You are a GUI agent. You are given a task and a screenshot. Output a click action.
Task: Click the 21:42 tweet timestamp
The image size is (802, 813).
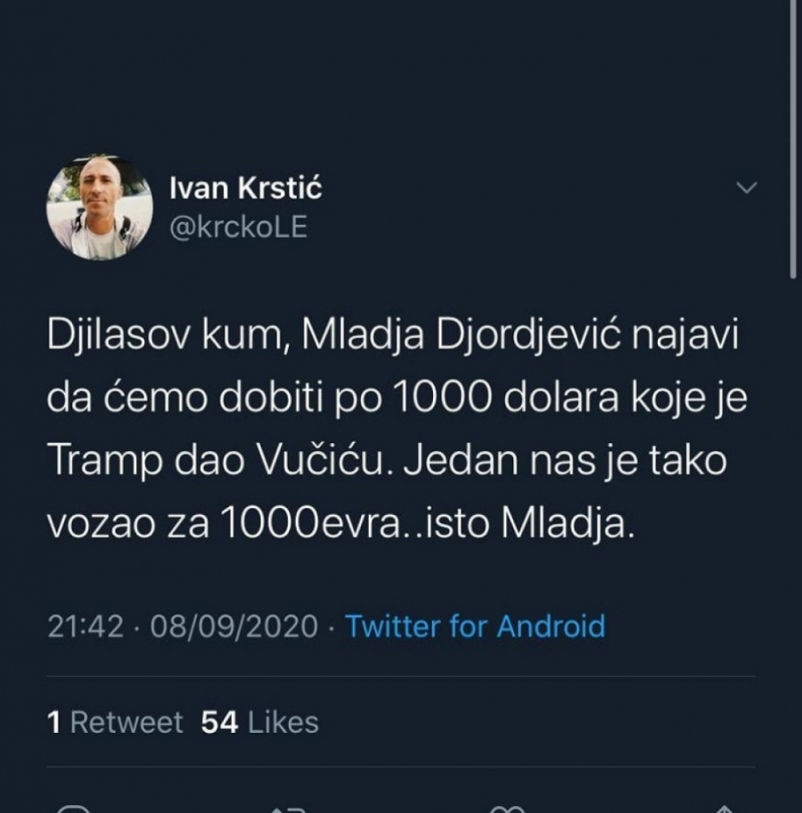click(x=85, y=626)
